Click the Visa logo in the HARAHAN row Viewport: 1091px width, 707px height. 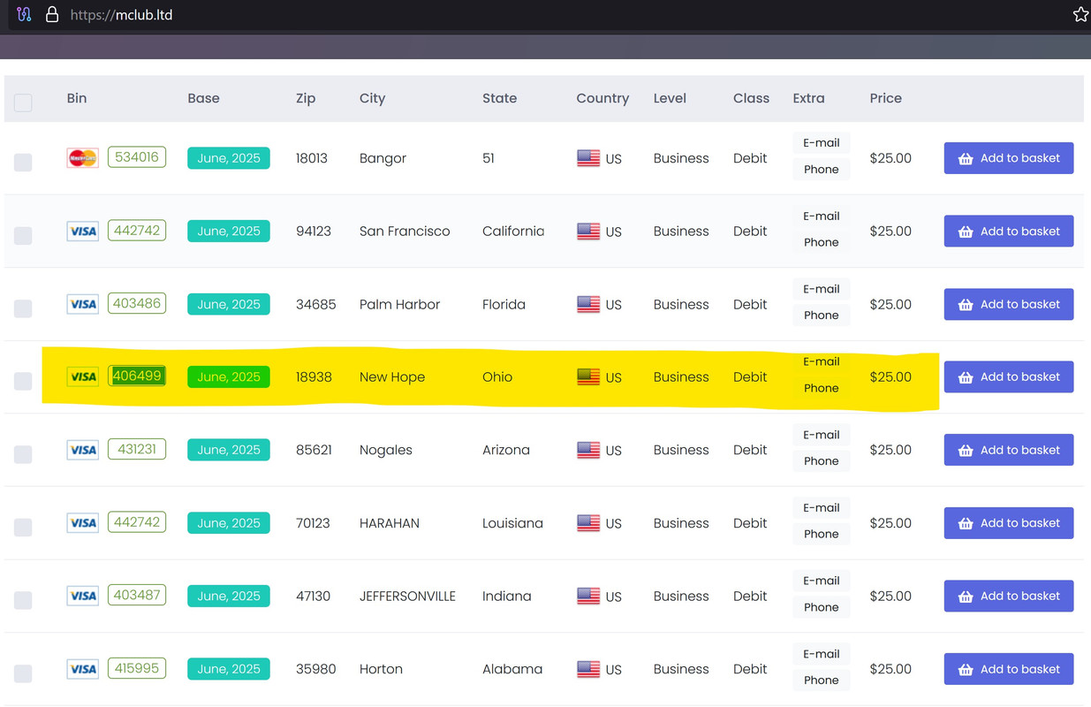point(83,523)
